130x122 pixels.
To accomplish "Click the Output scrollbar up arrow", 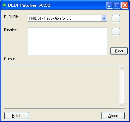I will pyautogui.click(x=122, y=68).
